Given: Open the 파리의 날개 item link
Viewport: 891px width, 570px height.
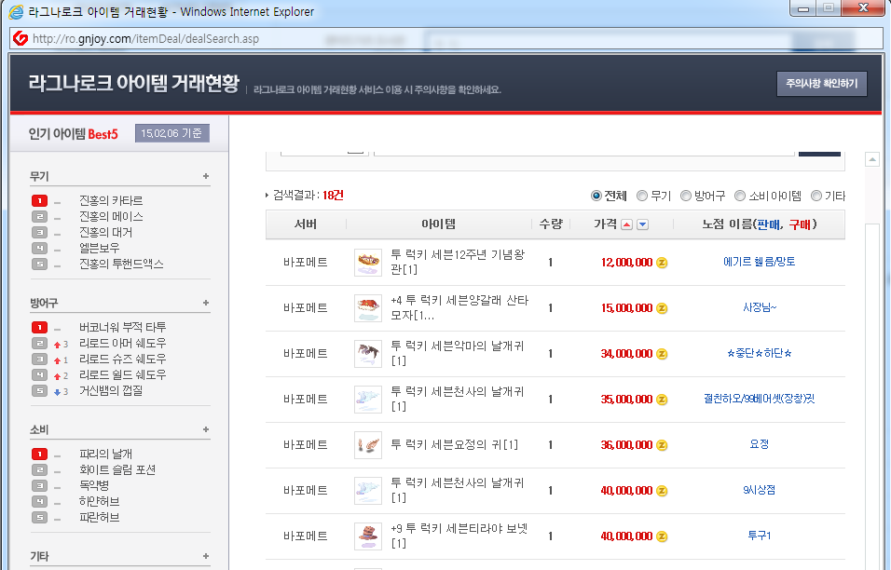Looking at the screenshot, I should tap(105, 454).
